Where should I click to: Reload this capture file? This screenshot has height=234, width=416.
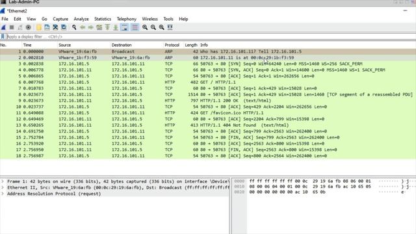[x=64, y=27]
